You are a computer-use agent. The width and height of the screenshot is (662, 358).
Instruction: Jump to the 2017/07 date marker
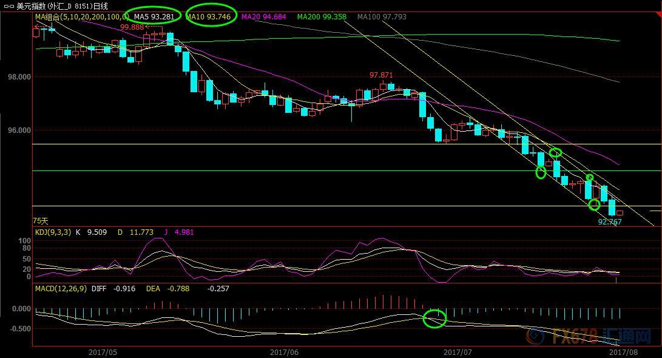coord(458,352)
